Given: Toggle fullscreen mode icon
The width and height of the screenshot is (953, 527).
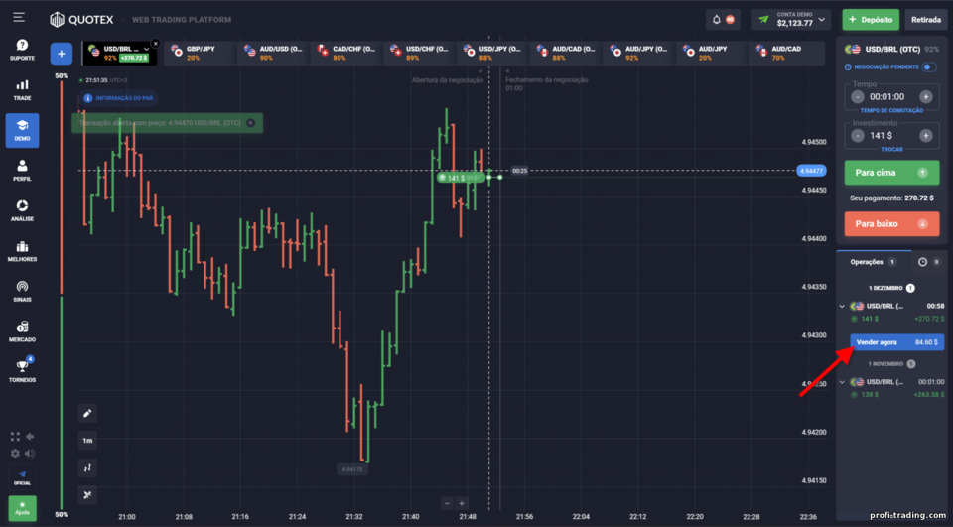Looking at the screenshot, I should (15, 437).
